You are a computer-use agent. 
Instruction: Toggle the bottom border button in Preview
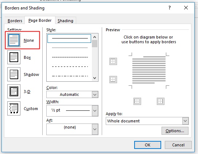[x=113, y=80]
